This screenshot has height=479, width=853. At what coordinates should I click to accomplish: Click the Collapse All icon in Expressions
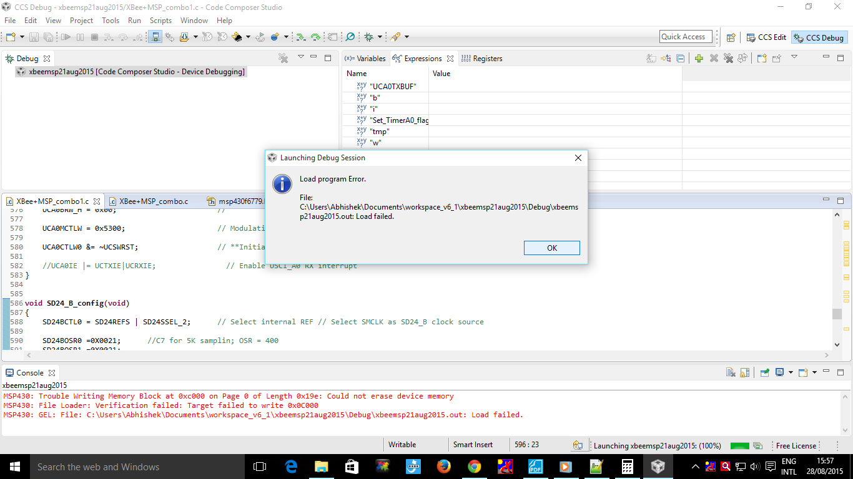(x=681, y=59)
